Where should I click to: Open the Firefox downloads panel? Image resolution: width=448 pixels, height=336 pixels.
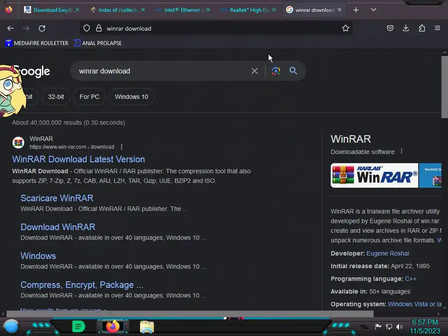click(406, 28)
